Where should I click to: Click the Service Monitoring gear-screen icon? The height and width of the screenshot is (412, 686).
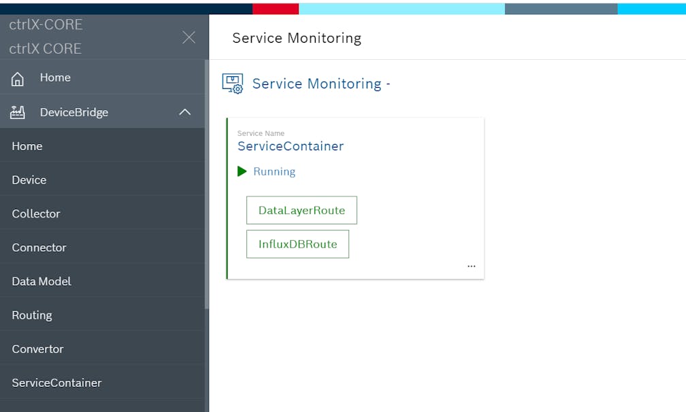(233, 84)
